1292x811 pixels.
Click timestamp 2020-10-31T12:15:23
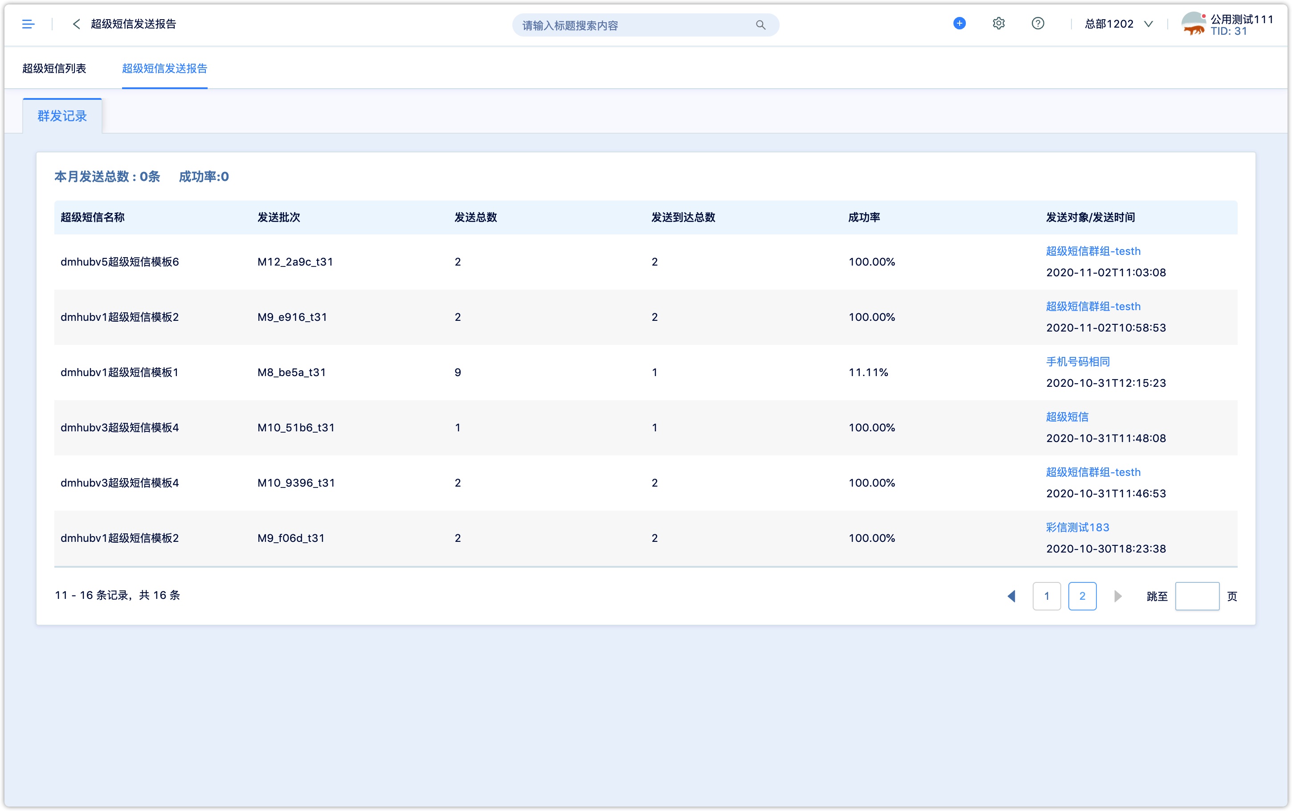tap(1105, 383)
